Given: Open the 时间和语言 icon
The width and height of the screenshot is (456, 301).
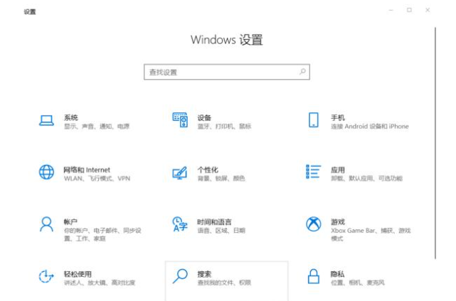Looking at the screenshot, I should click(x=179, y=226).
